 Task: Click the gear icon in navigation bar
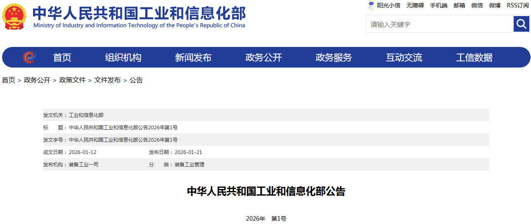click(x=29, y=57)
